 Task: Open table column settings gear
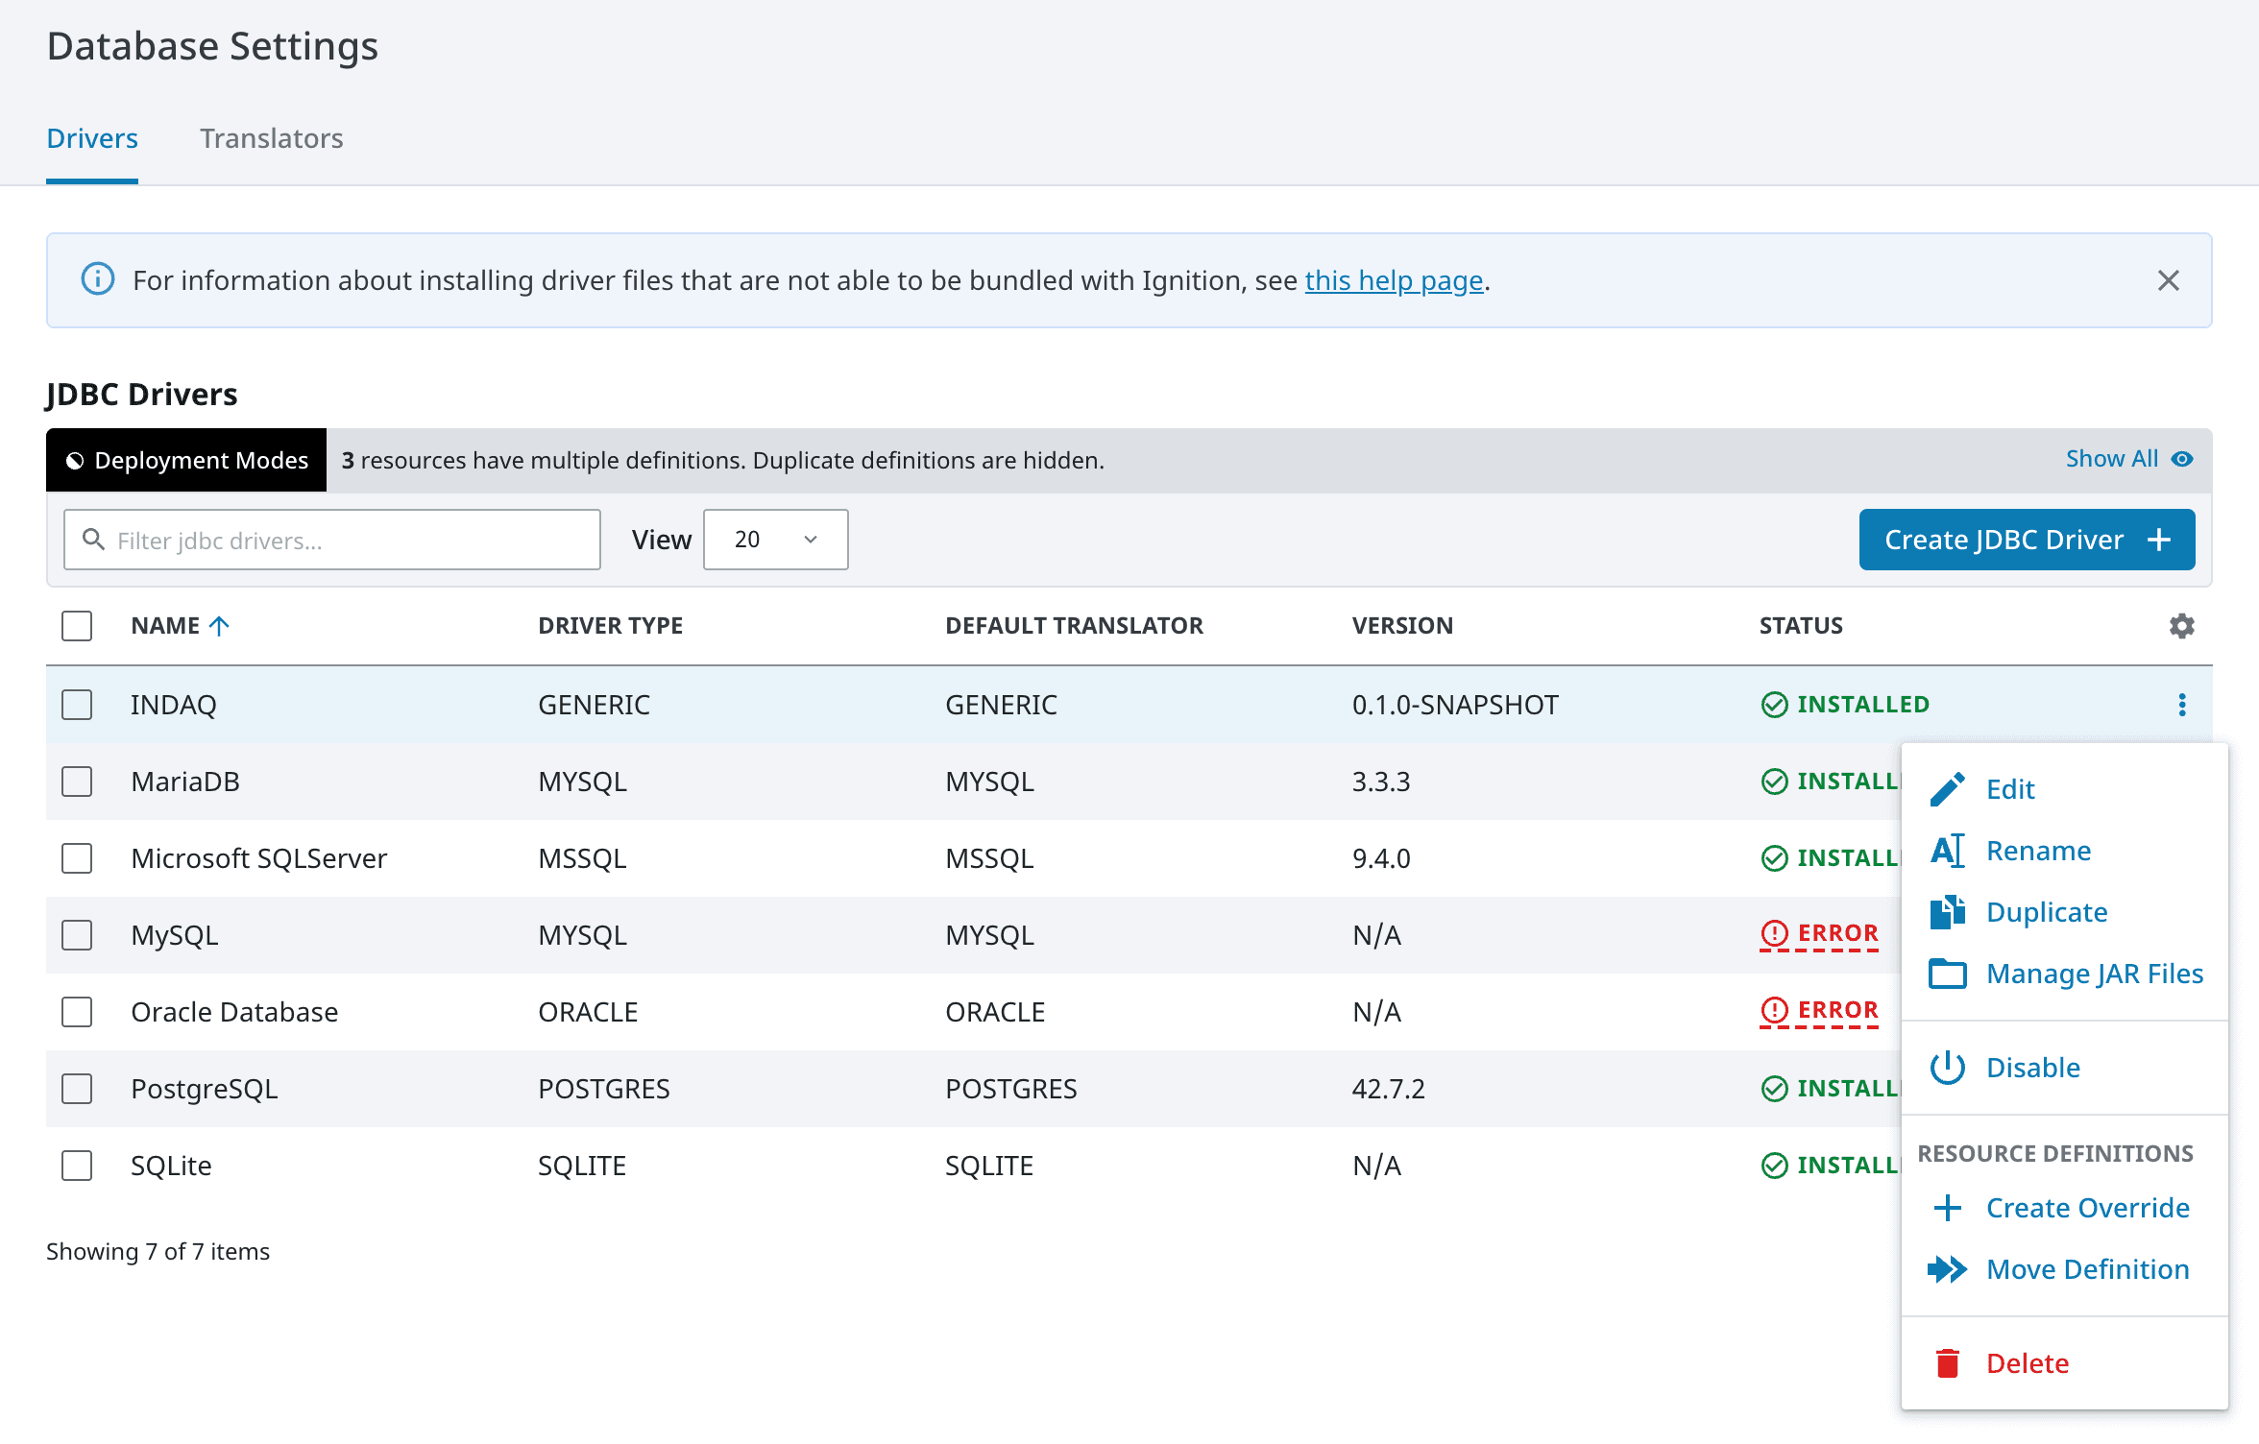[x=2182, y=626]
